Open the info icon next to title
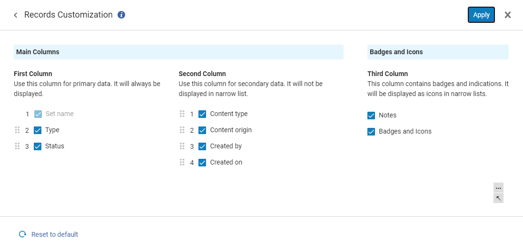This screenshot has height=252, width=523. coord(121,15)
